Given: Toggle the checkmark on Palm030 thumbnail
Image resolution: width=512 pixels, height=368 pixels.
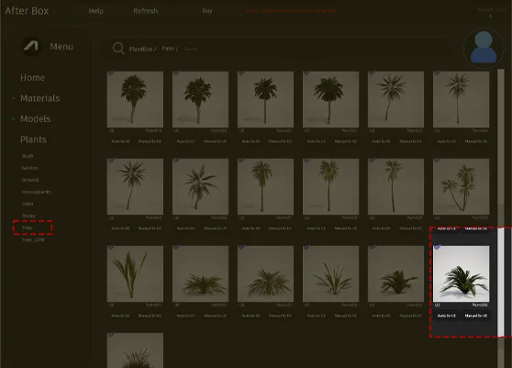Looking at the screenshot, I should point(437,160).
